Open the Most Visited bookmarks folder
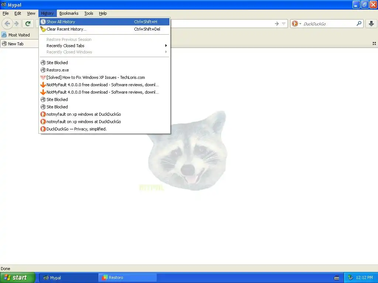 16,35
